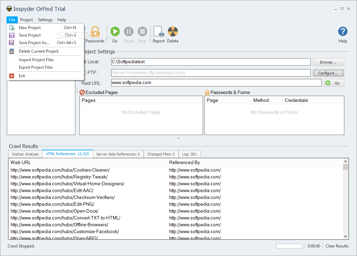Switch to Server-Side References: 0 tab
Screen dimensions: 357x256
(118, 154)
